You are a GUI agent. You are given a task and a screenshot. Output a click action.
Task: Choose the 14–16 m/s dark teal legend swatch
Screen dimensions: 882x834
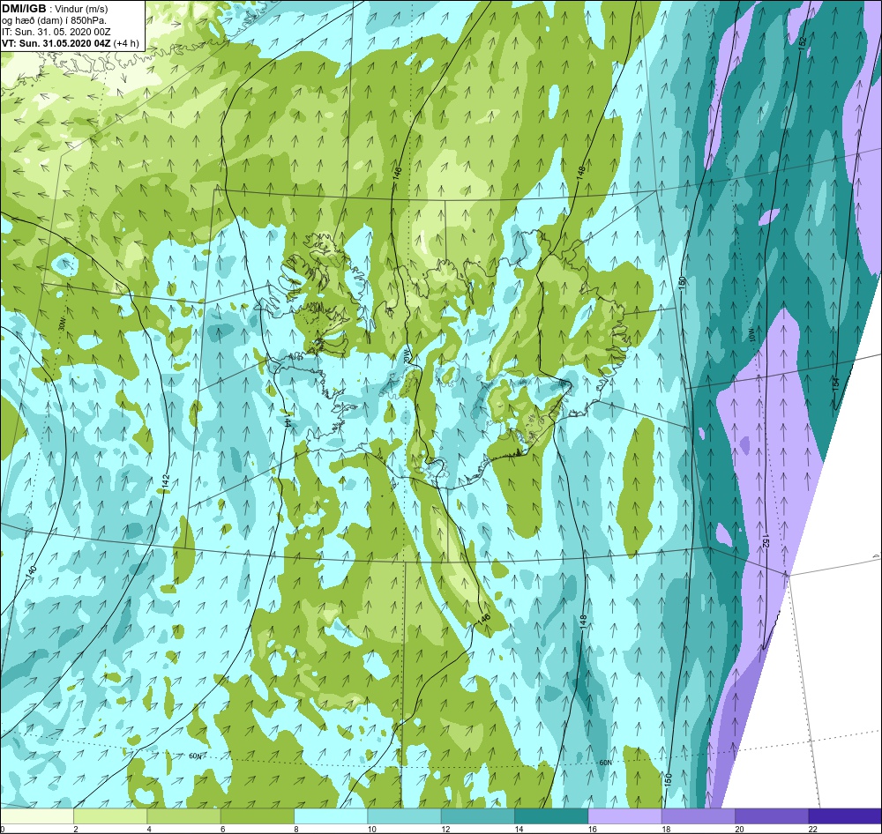[551, 815]
